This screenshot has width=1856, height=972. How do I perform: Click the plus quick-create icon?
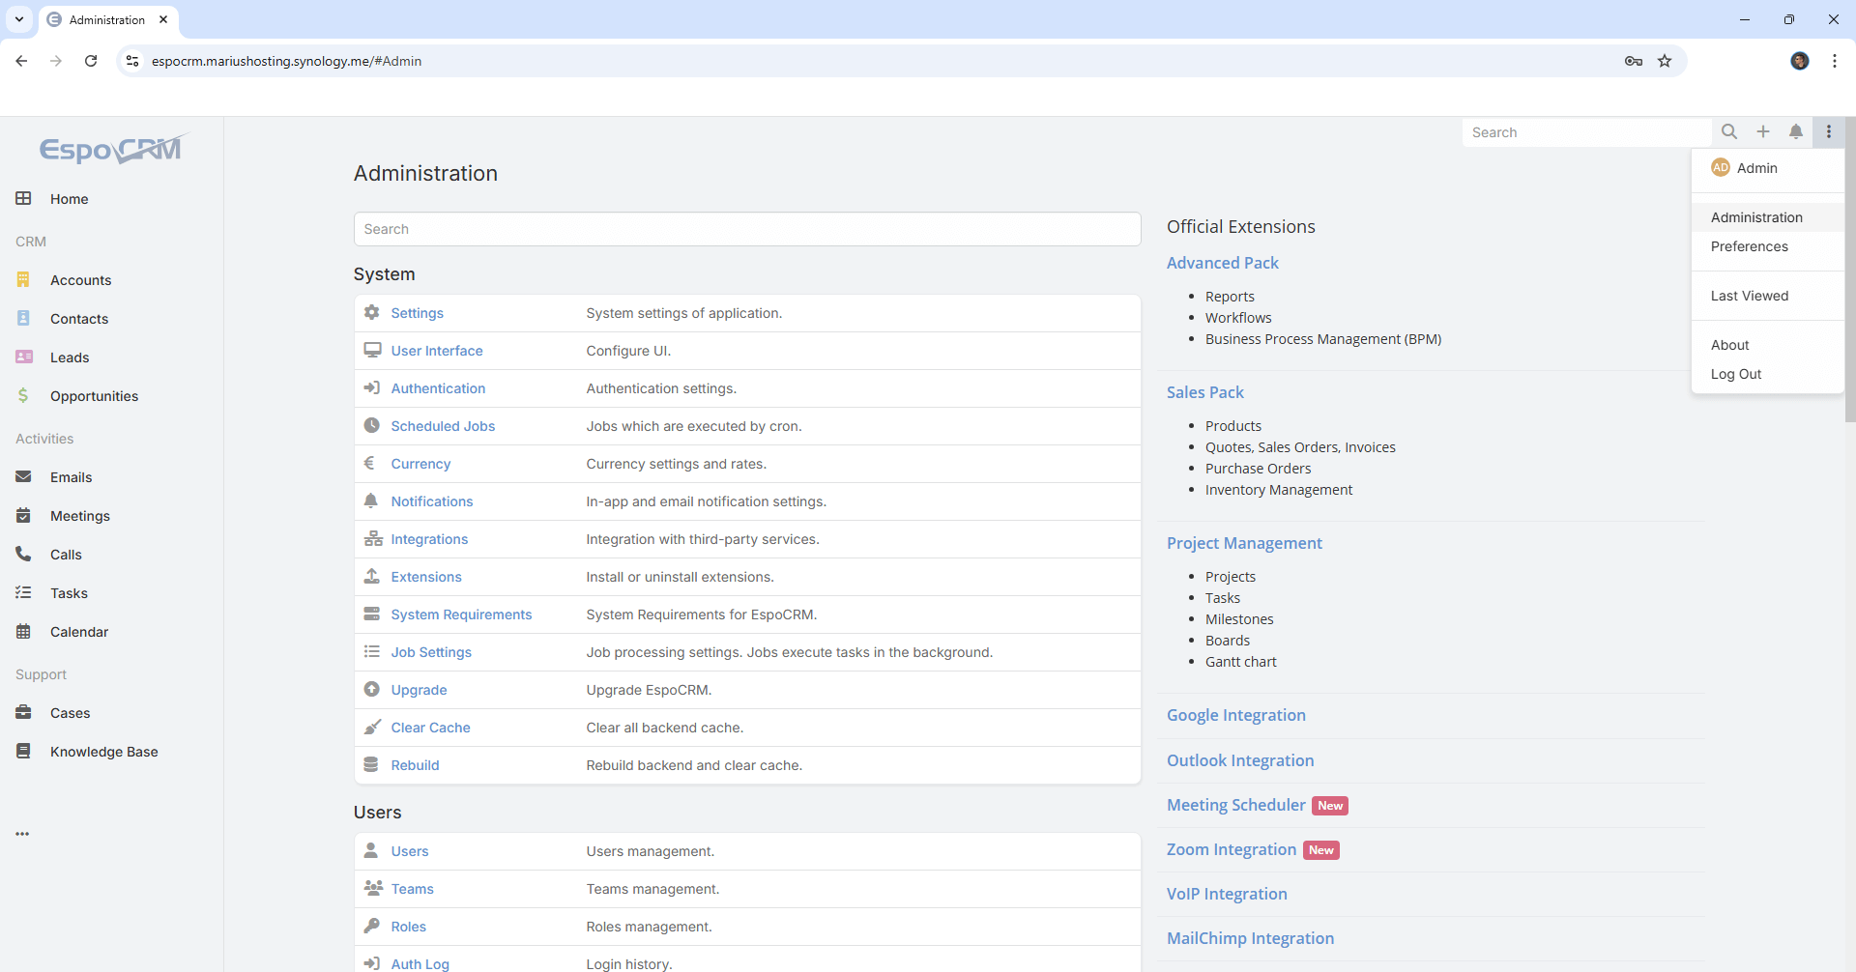(x=1763, y=131)
